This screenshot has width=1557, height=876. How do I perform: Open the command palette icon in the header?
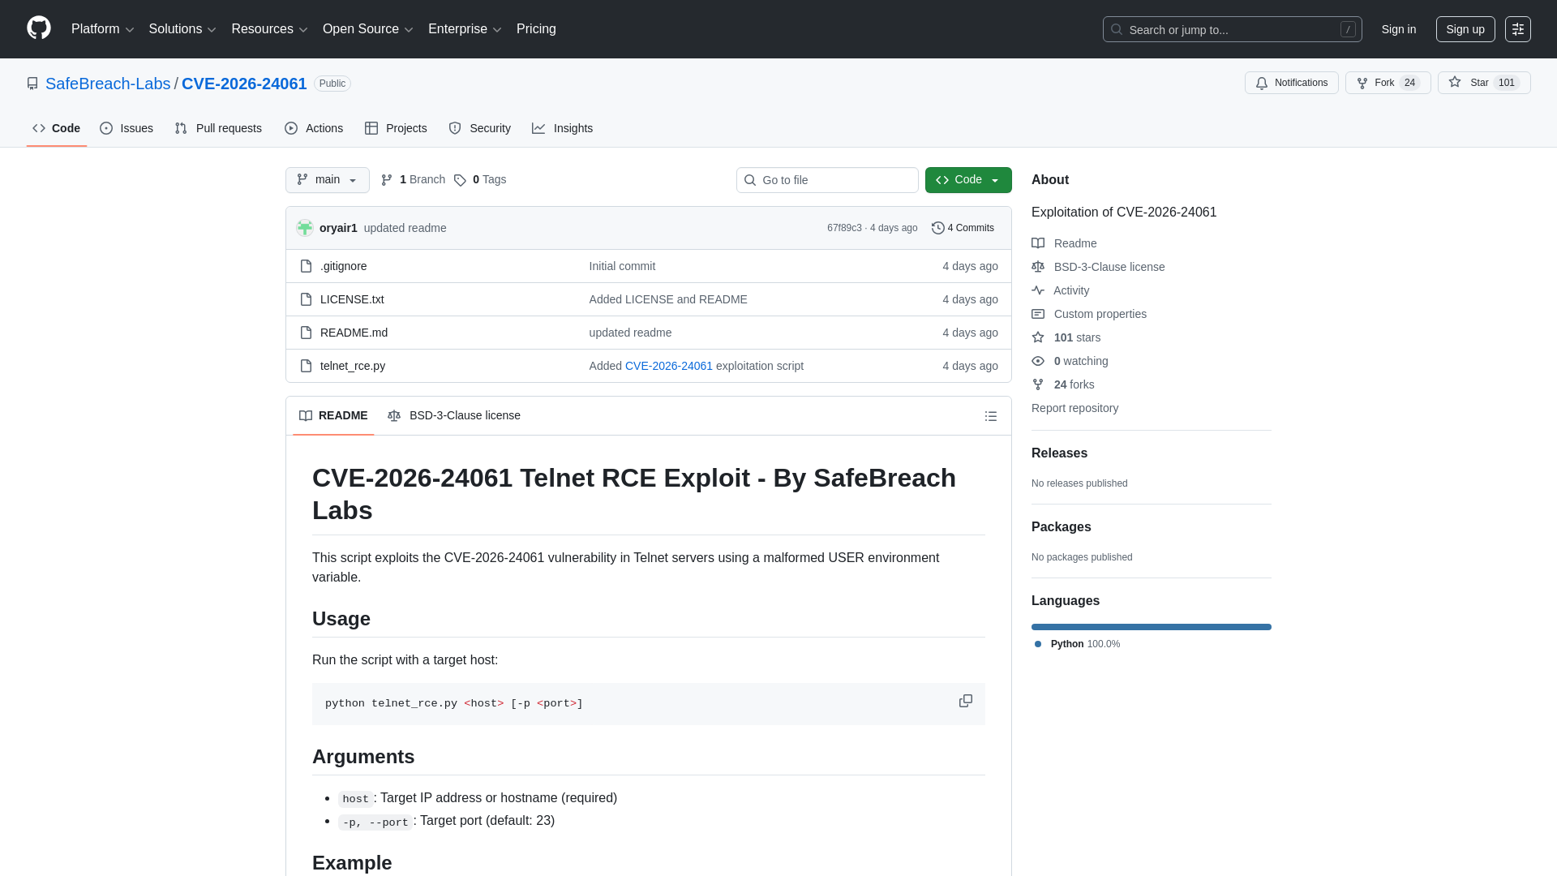[1518, 29]
